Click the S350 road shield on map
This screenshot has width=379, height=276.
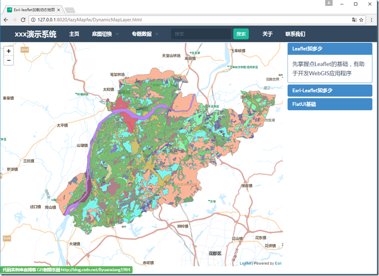point(25,50)
